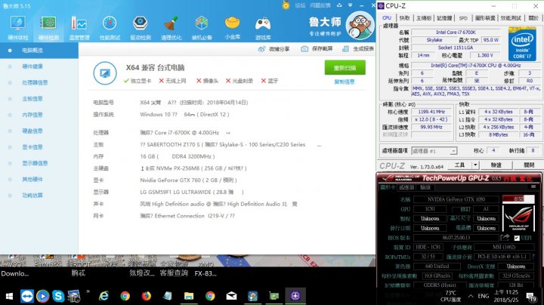The image size is (544, 305).
Task: Expand taskbar quick launch overflow chevron
Action: [x=88, y=291]
